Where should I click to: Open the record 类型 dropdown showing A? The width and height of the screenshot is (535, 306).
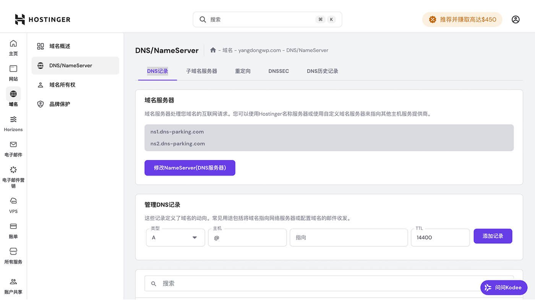coord(175,237)
